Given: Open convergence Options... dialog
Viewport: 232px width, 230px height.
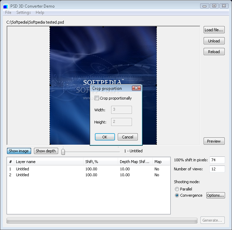Looking at the screenshot, I should 216,195.
